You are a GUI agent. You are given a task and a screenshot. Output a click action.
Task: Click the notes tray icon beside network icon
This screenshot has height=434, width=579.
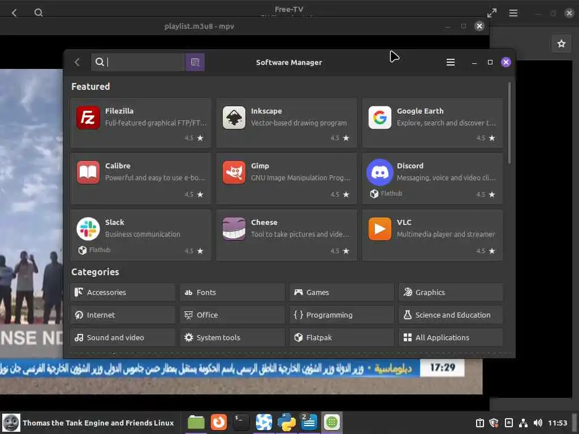[x=508, y=423]
